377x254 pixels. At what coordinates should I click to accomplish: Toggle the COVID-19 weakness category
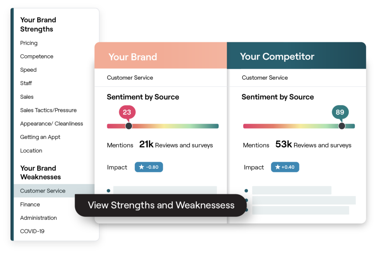click(32, 231)
